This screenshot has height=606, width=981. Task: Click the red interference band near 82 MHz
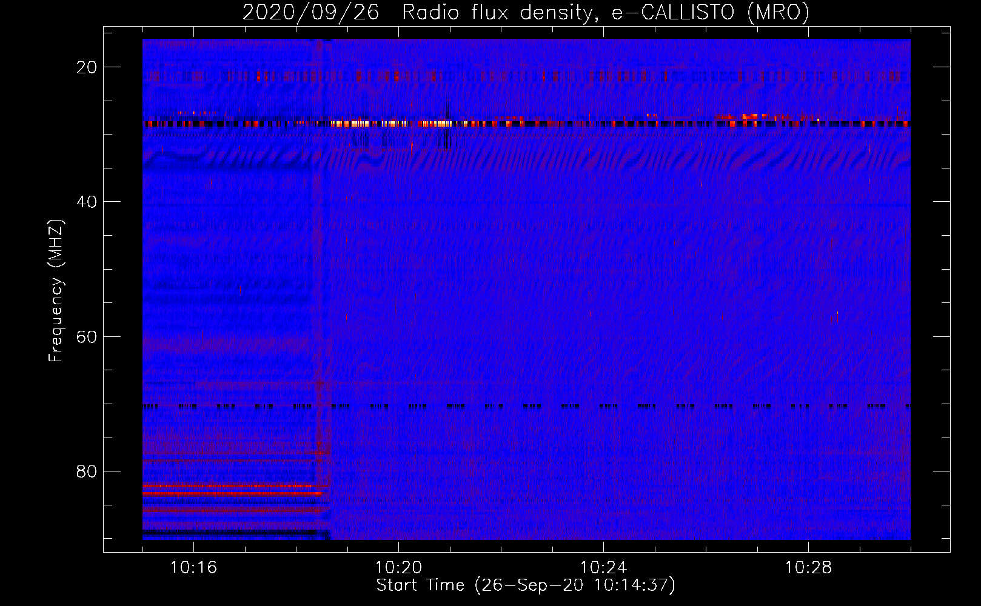230,486
